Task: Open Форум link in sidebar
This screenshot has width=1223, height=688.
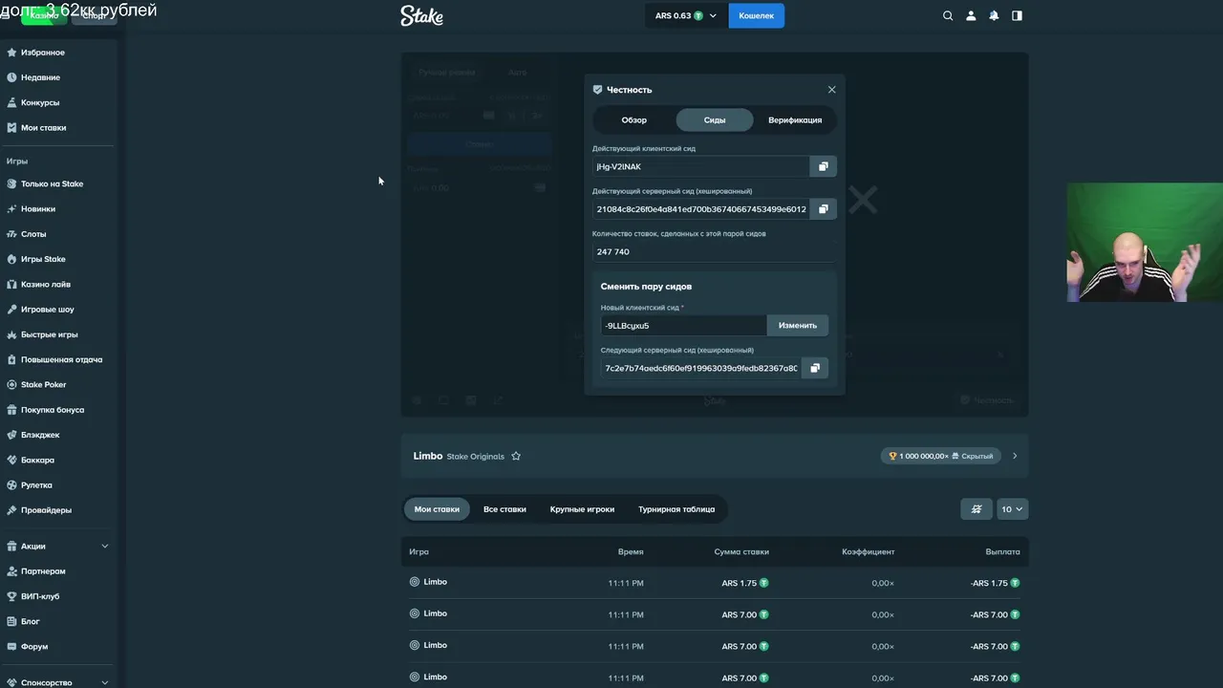Action: [x=34, y=647]
